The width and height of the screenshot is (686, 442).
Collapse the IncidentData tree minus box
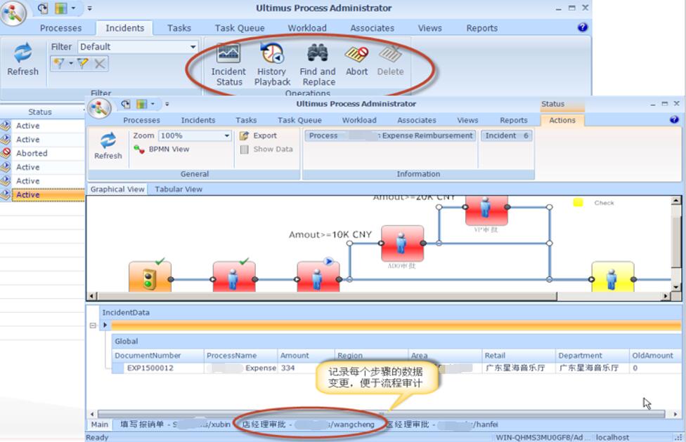[93, 326]
